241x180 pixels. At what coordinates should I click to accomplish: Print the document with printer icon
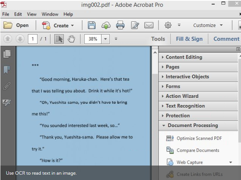click(x=120, y=25)
